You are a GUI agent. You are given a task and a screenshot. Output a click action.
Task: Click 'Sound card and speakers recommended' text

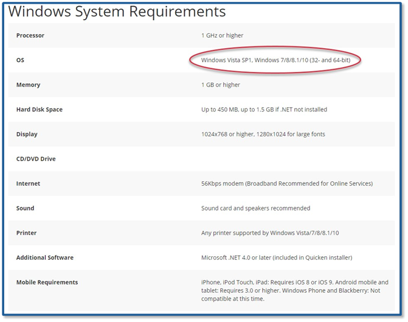[255, 208]
